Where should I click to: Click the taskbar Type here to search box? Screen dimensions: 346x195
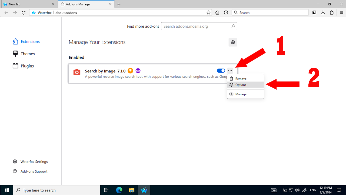click(56, 190)
